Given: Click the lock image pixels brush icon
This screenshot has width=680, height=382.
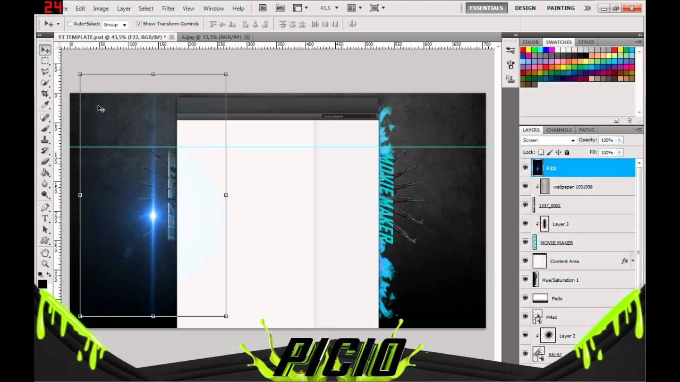Looking at the screenshot, I should tap(550, 152).
